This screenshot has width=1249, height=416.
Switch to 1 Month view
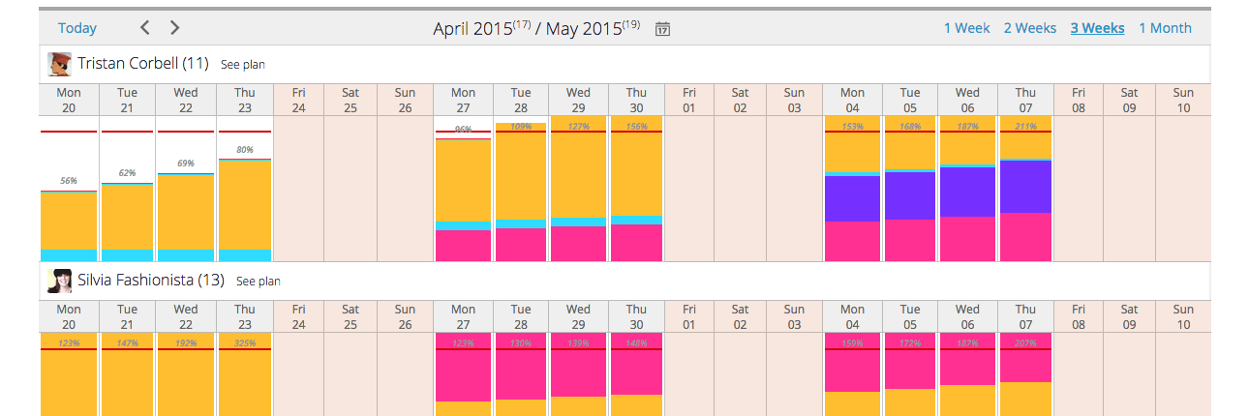coord(1165,28)
